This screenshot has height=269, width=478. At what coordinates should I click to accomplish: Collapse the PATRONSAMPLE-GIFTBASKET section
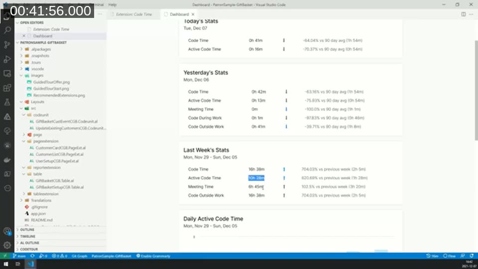click(x=18, y=43)
